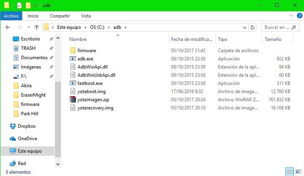Image resolution: width=304 pixels, height=176 pixels.
Task: Select the fastboot.exe application icon
Action: pos(73,83)
